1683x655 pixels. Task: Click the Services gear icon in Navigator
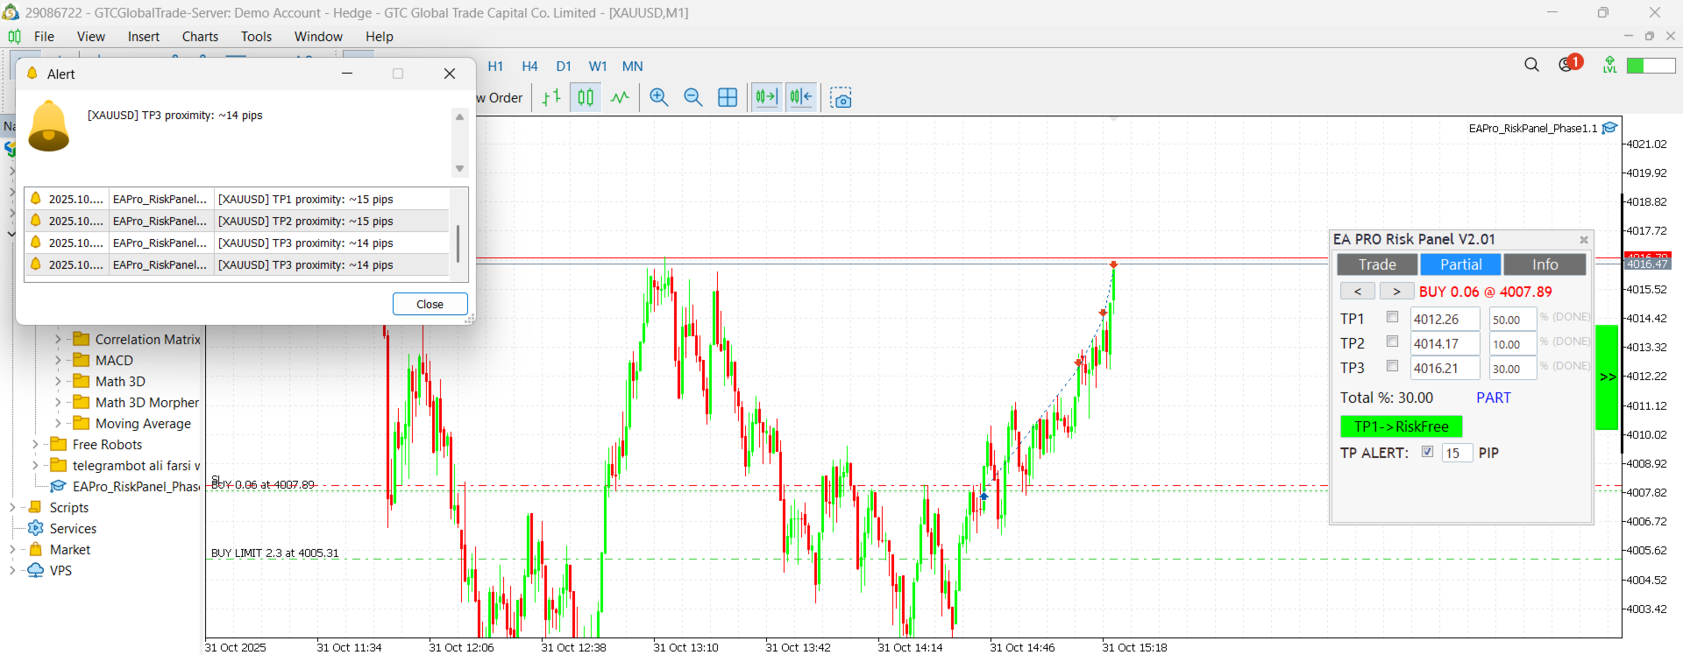point(36,528)
